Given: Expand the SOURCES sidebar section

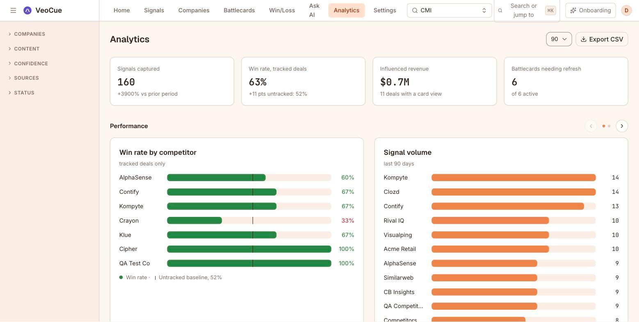Looking at the screenshot, I should [x=23, y=78].
